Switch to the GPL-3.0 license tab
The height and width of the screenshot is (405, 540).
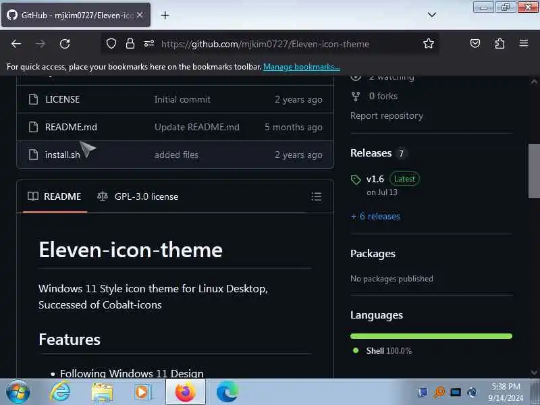pyautogui.click(x=138, y=196)
